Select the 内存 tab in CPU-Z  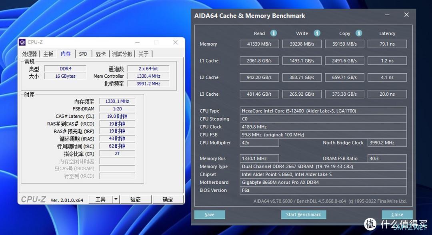click(66, 54)
